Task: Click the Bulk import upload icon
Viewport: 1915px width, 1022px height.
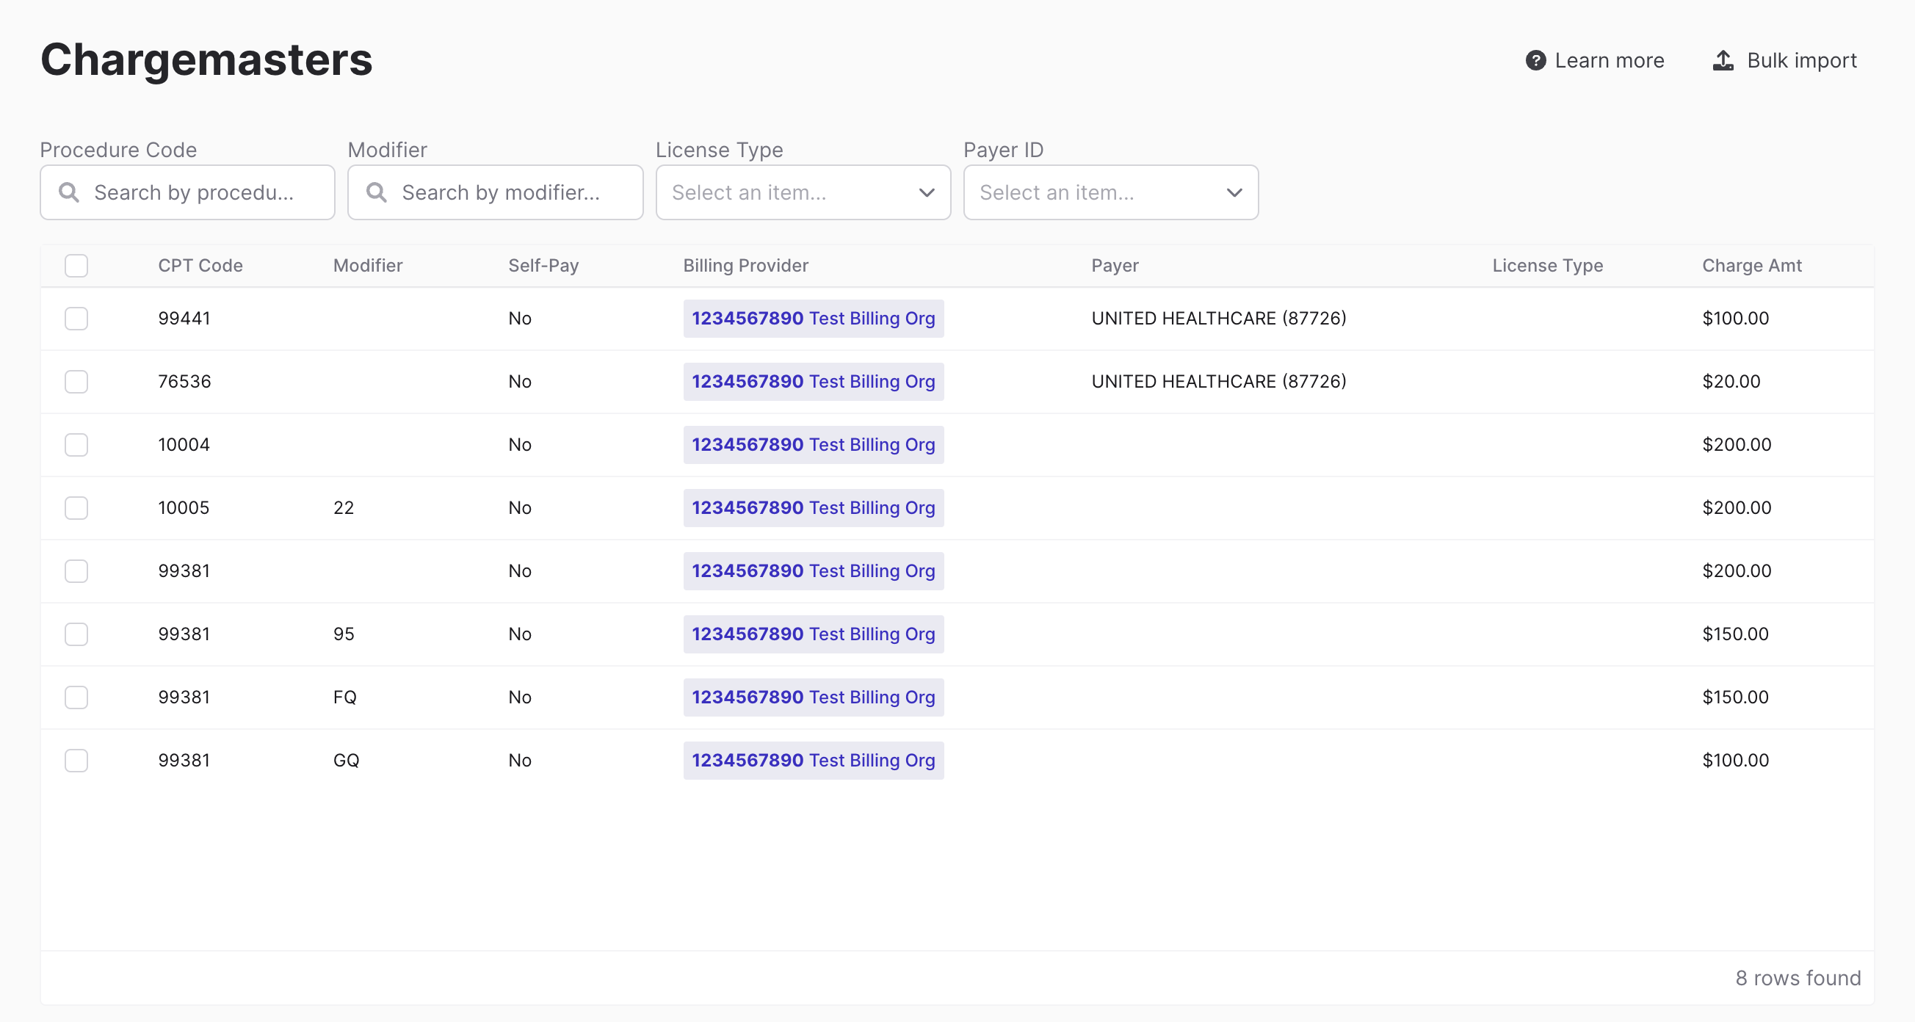Action: coord(1723,60)
